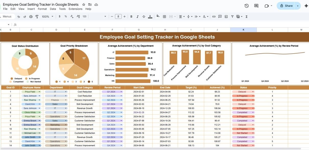309x150 pixels.
Task: Click the Share button
Action: 286,6
